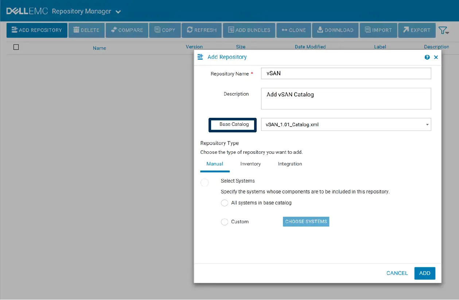This screenshot has height=300, width=459.
Task: Close the Add Repository dialog
Action: [x=436, y=57]
